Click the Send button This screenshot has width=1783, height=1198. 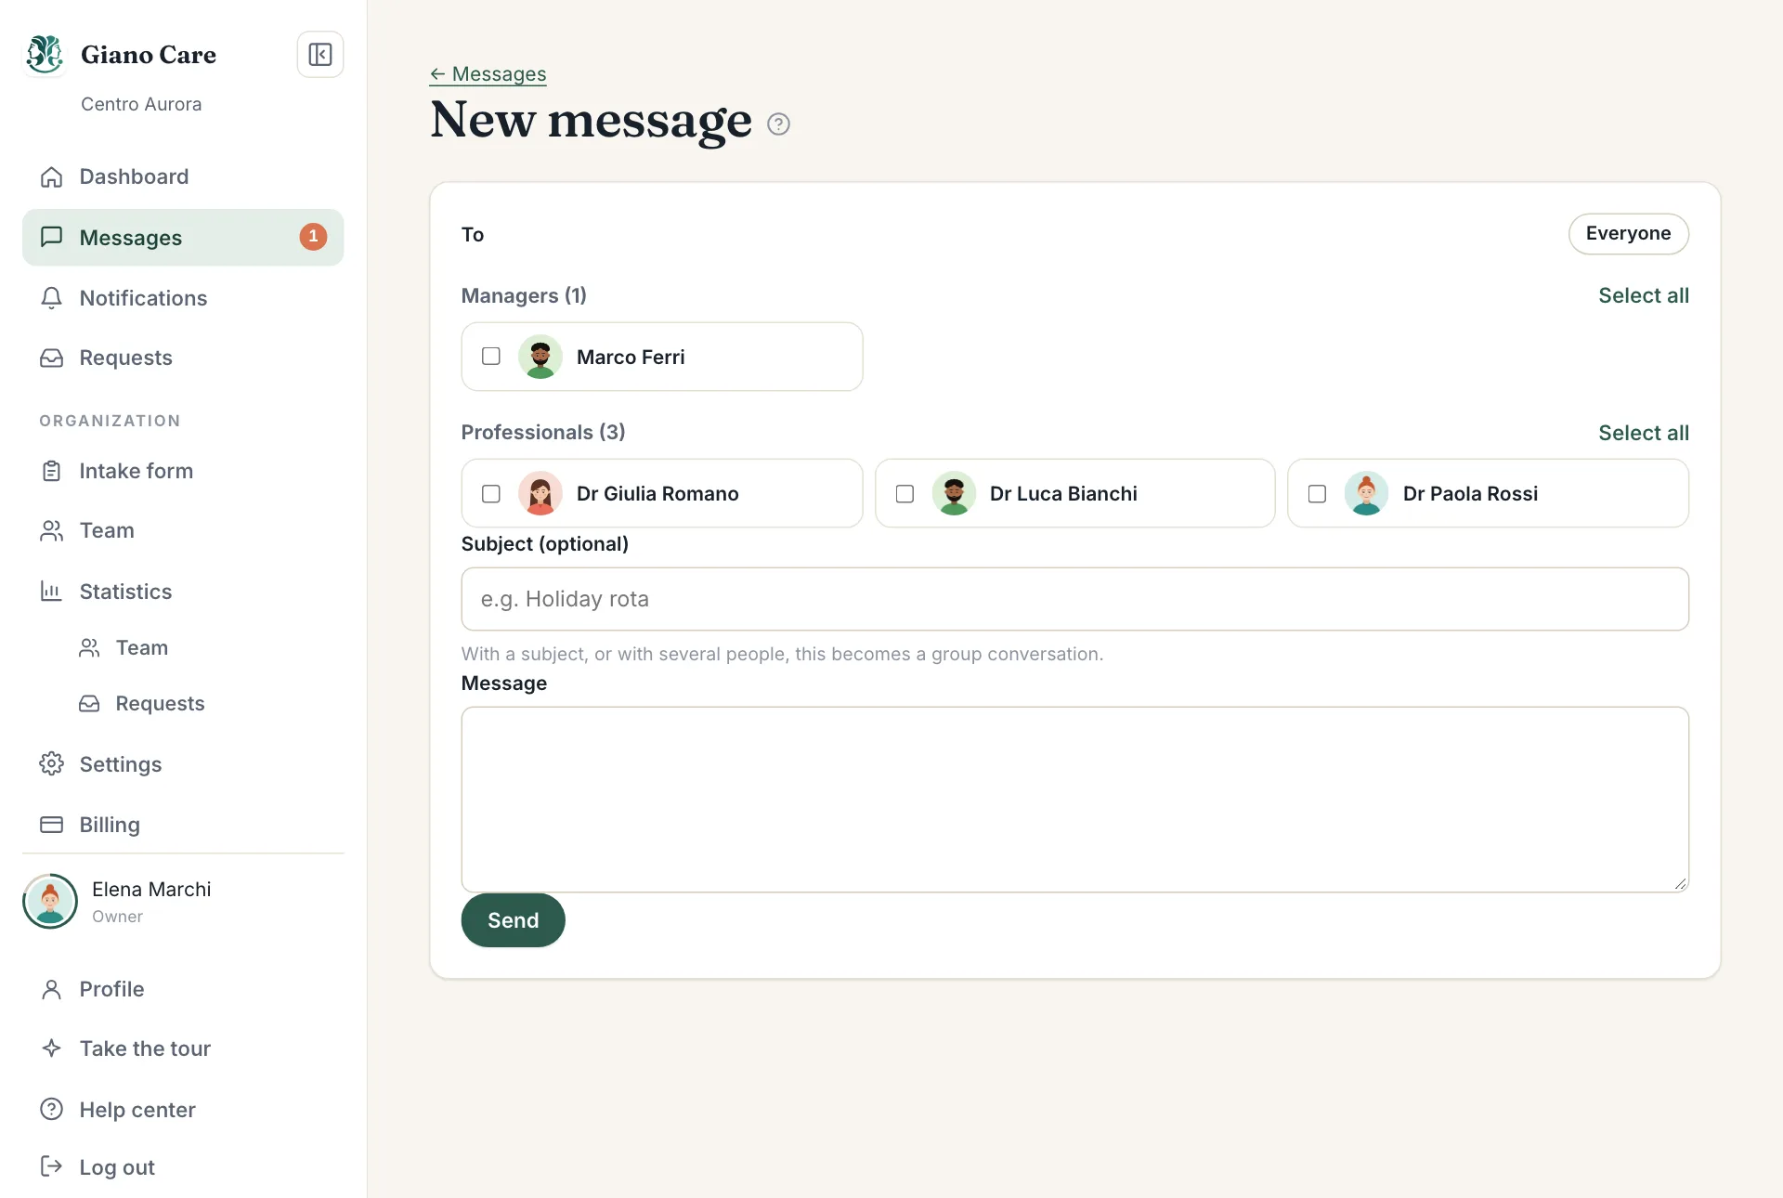(x=514, y=920)
